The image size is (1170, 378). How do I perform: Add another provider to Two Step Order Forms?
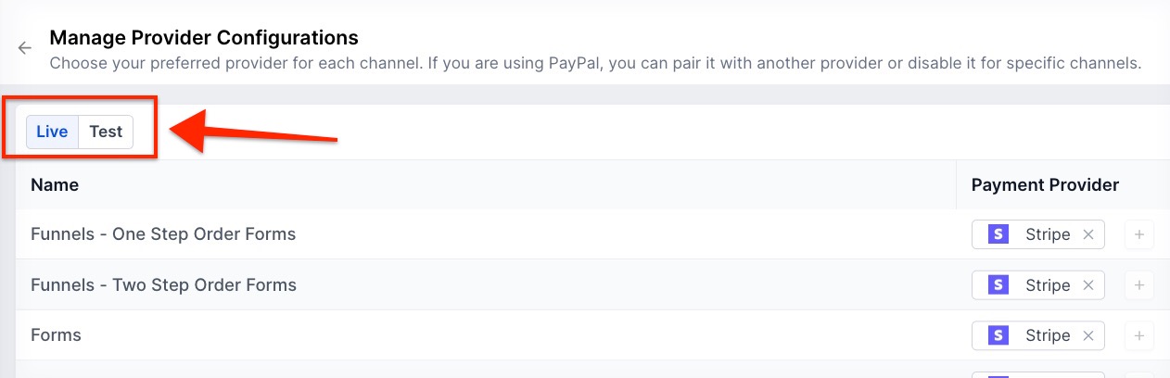(x=1138, y=285)
